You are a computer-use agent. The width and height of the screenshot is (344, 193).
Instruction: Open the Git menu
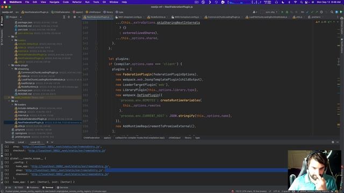(104, 2)
